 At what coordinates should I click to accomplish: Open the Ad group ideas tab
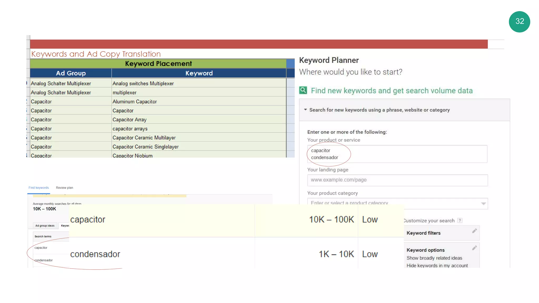tap(45, 226)
